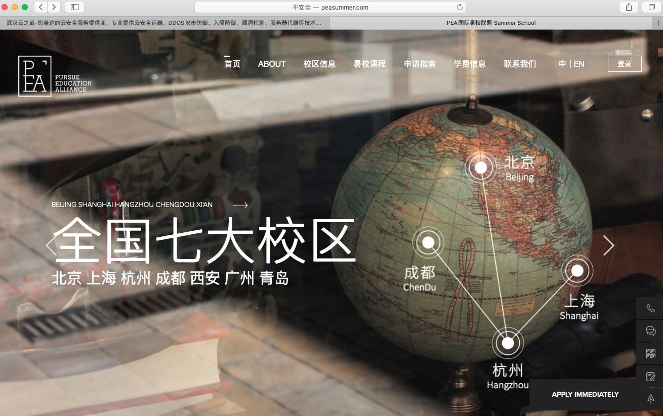The height and width of the screenshot is (416, 663).
Task: Click the BEIJING SHANGHAI HANGZHOU CHENGDOU XI'AN text
Action: [132, 204]
